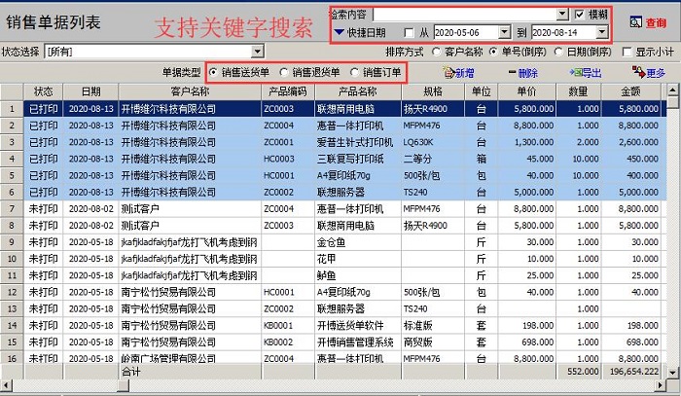
Task: Click the 更多 button label
Action: pyautogui.click(x=656, y=73)
